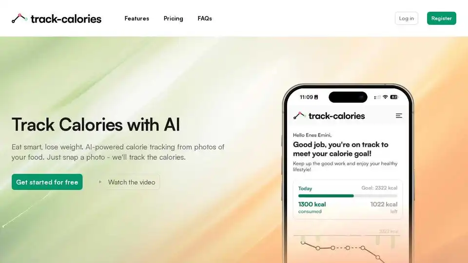
Task: Open the Features menu item
Action: click(136, 19)
